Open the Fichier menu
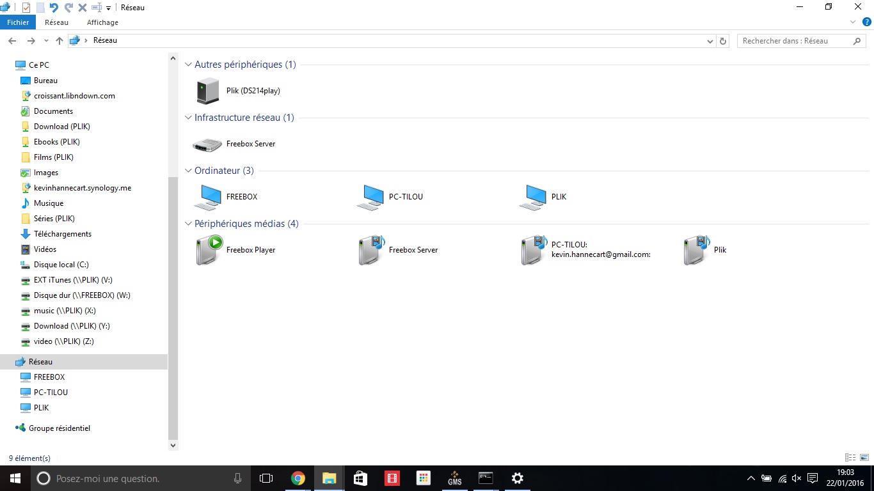Viewport: 874px width, 491px height. (x=18, y=22)
